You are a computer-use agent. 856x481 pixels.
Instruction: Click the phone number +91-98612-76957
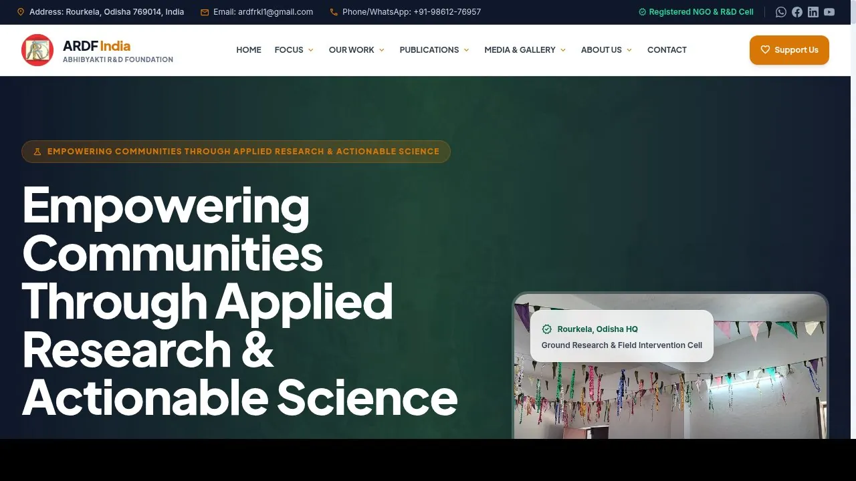pyautogui.click(x=447, y=12)
